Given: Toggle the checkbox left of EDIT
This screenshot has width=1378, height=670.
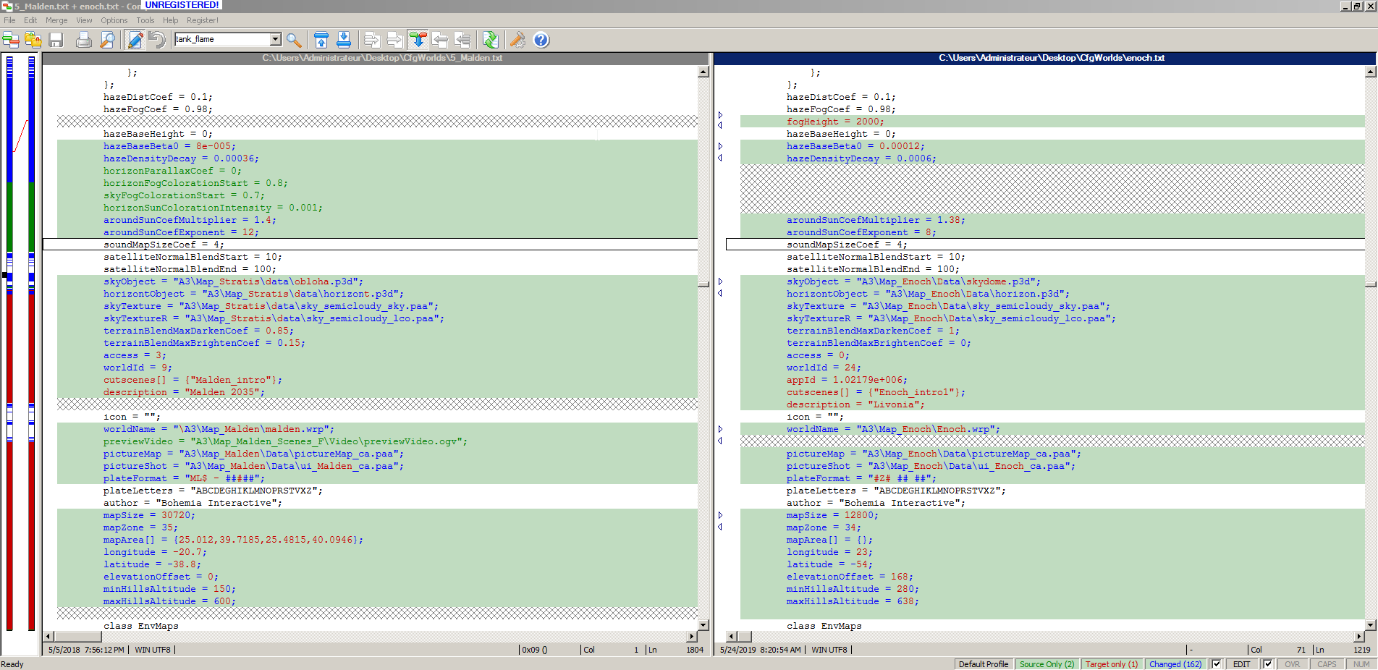Looking at the screenshot, I should pos(1217,664).
